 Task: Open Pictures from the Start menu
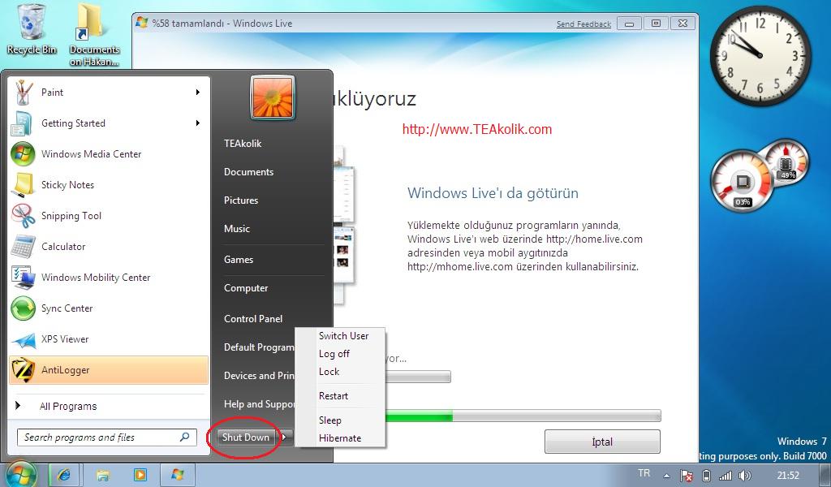coord(240,200)
